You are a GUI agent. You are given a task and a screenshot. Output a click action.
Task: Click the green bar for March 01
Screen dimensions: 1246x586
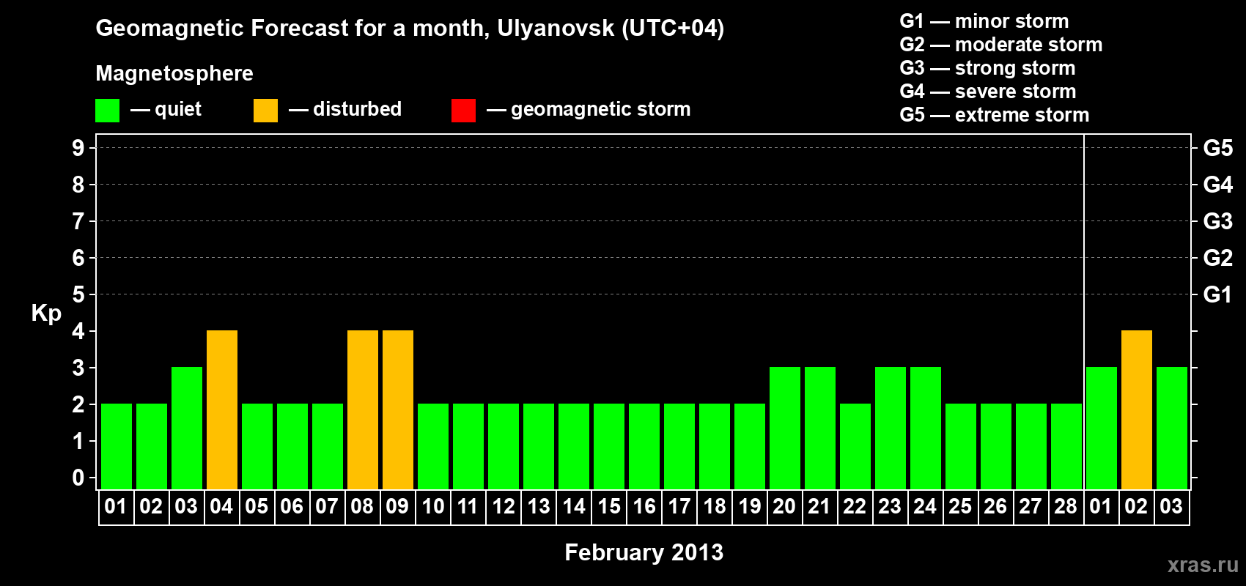(1102, 428)
